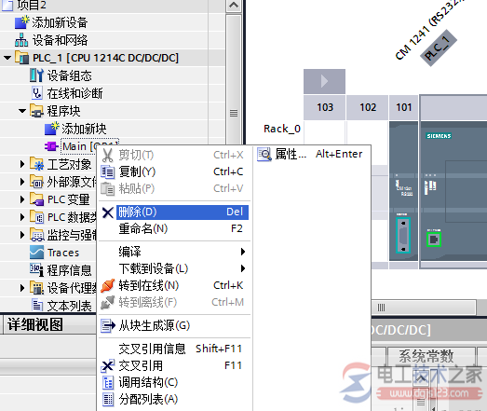Expand the 设备代理数据 tree node
487x411 pixels.
click(x=22, y=288)
